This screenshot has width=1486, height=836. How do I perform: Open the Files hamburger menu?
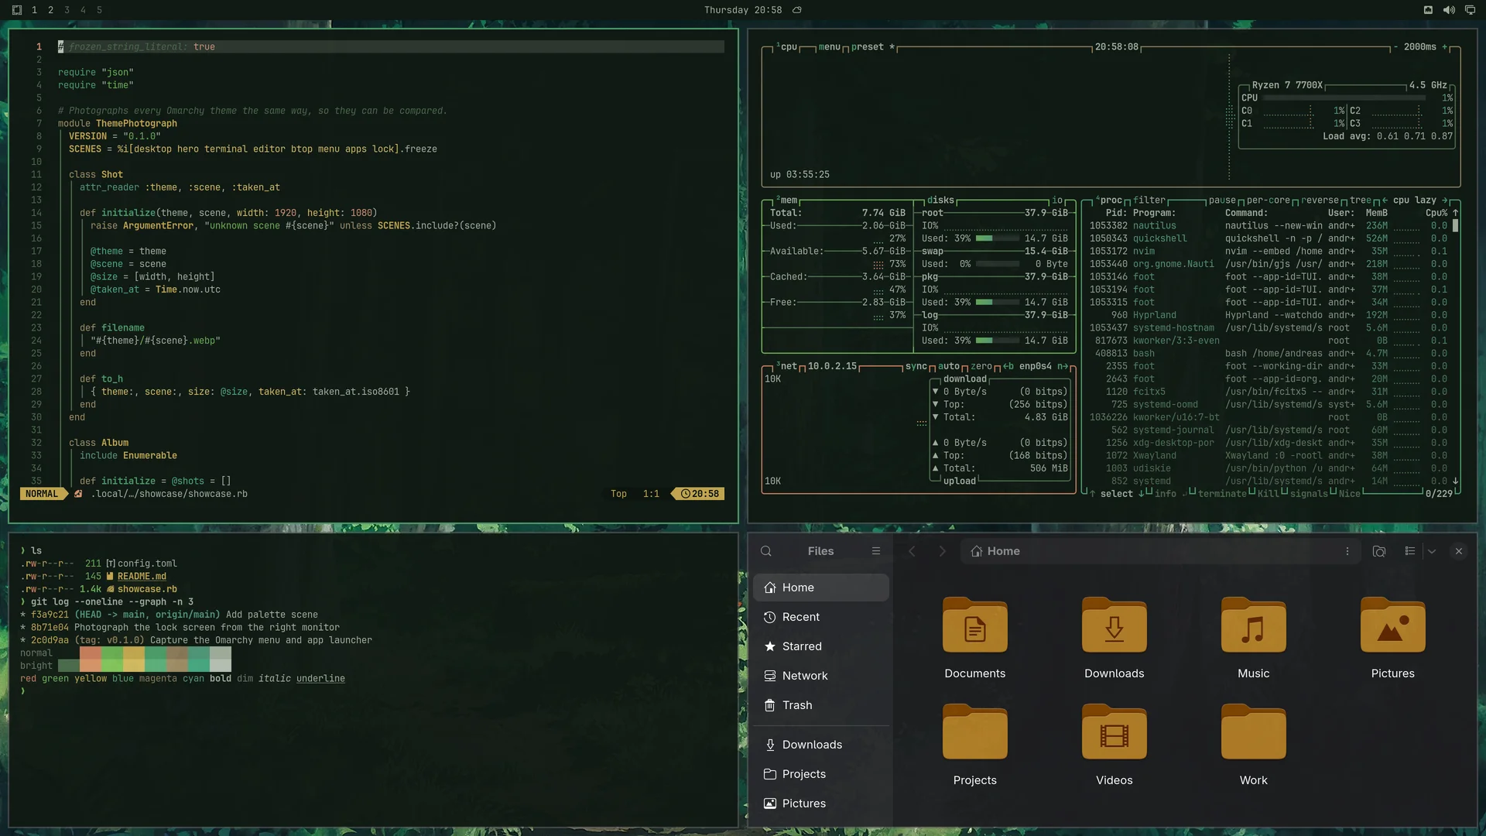(876, 551)
